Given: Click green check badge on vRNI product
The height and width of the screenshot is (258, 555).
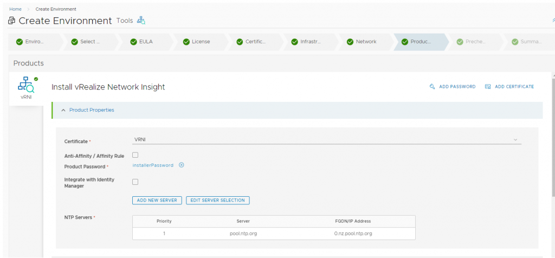Looking at the screenshot, I should point(36,79).
